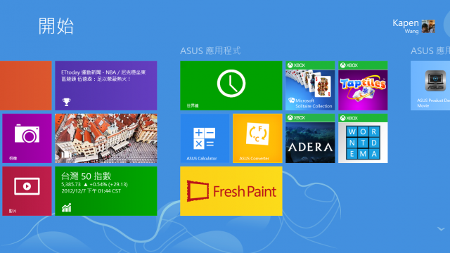450x253 pixels.
Task: Open the Taiwan 50 index finance tile
Action: pyautogui.click(x=106, y=191)
